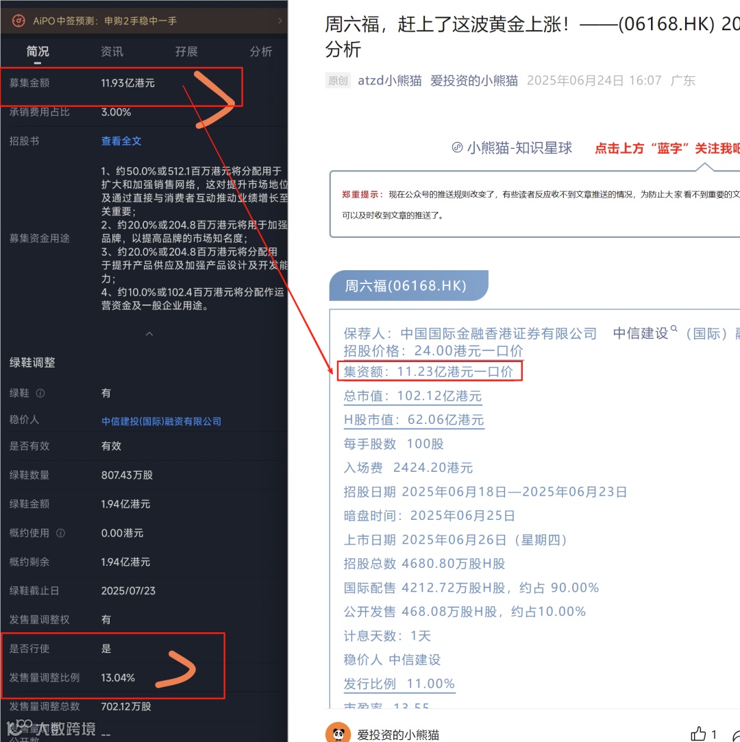Open the AiPO中签预测 banner arrow
The width and height of the screenshot is (740, 742).
[x=280, y=21]
